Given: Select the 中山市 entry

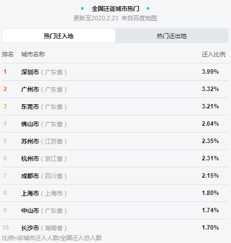Looking at the screenshot, I should [115, 210].
